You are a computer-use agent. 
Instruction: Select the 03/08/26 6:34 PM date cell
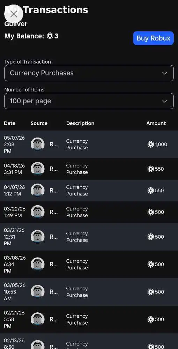(x=15, y=265)
